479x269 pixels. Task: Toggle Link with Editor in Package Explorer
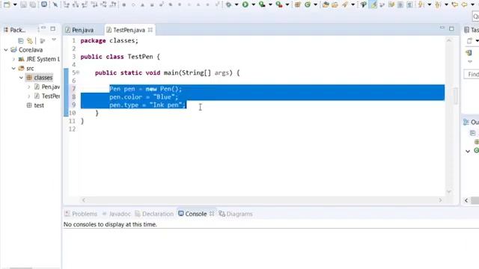pyautogui.click(x=30, y=40)
